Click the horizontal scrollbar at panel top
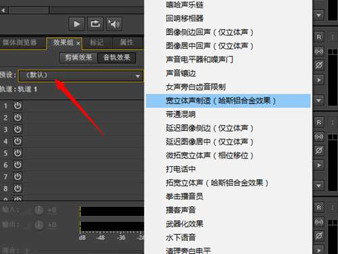The height and width of the screenshot is (254, 338). pos(72,10)
